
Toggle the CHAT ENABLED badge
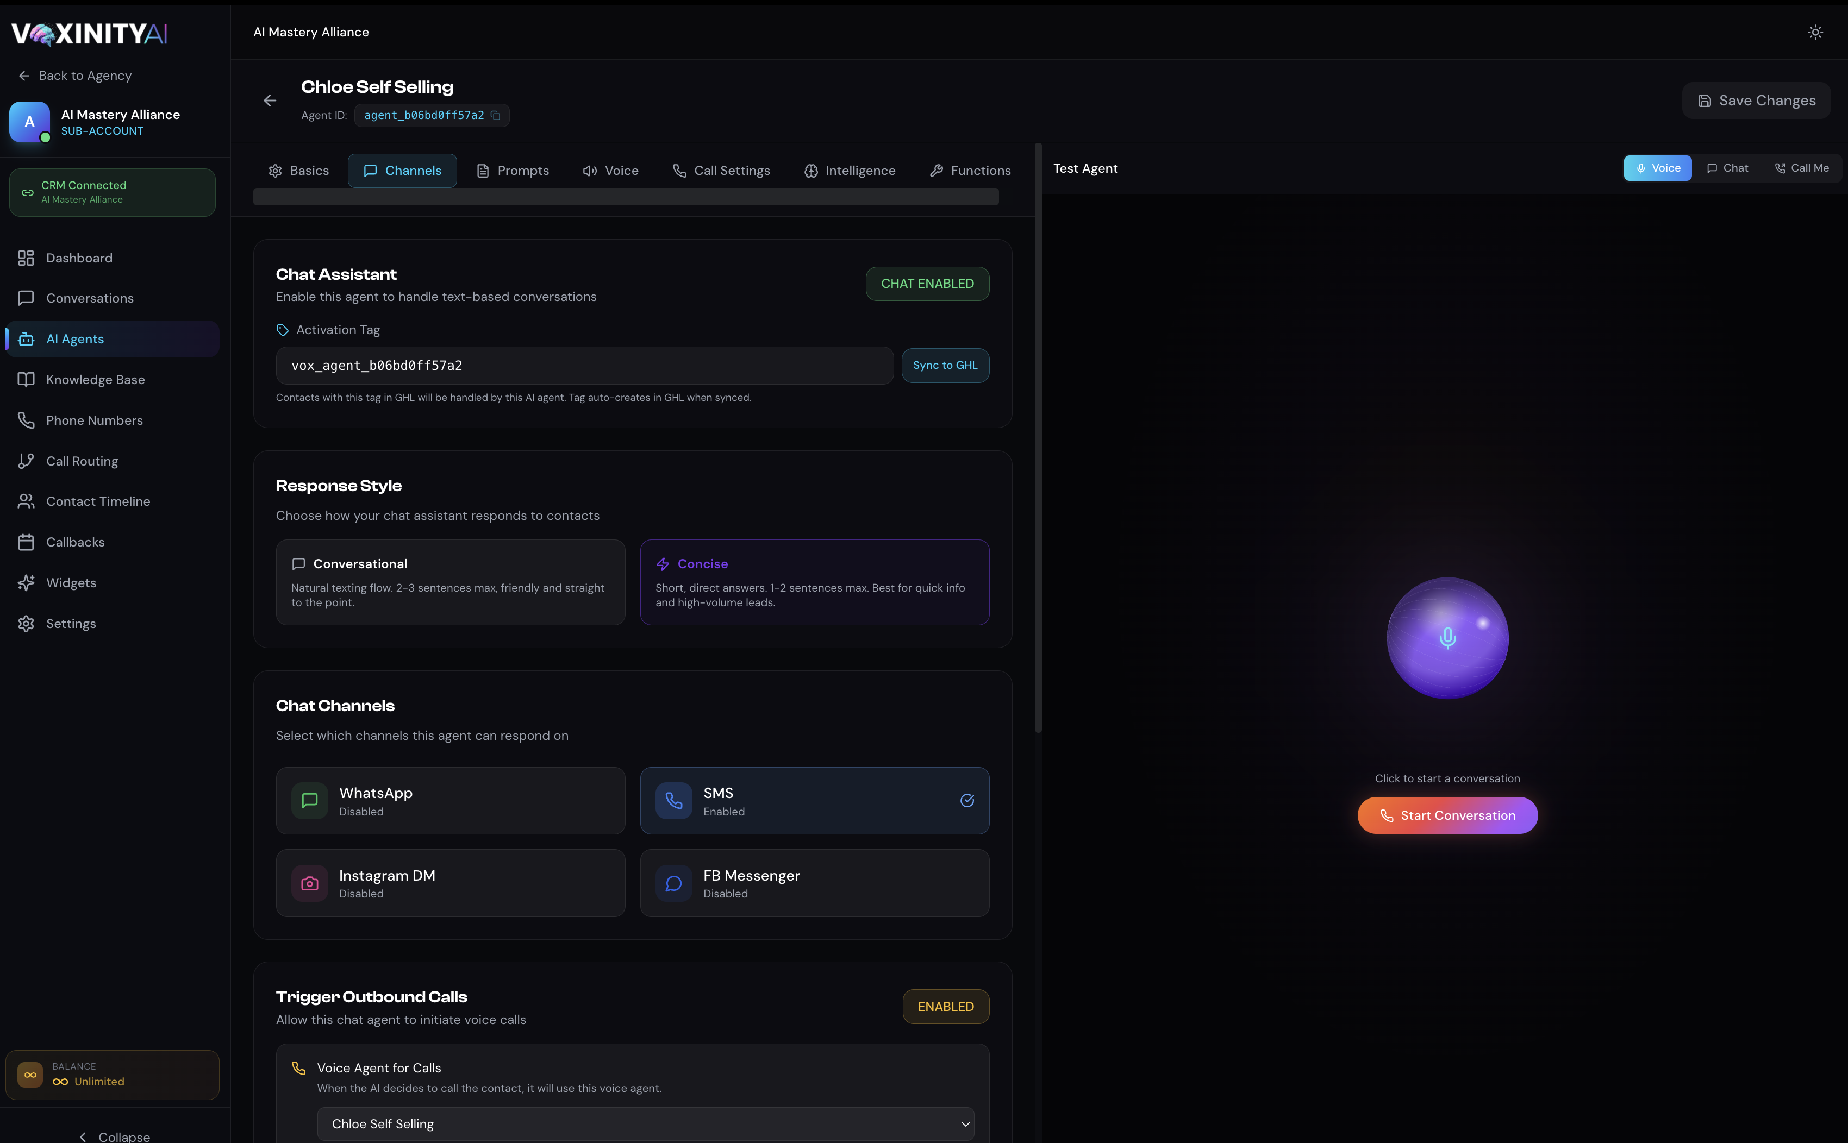(x=927, y=284)
